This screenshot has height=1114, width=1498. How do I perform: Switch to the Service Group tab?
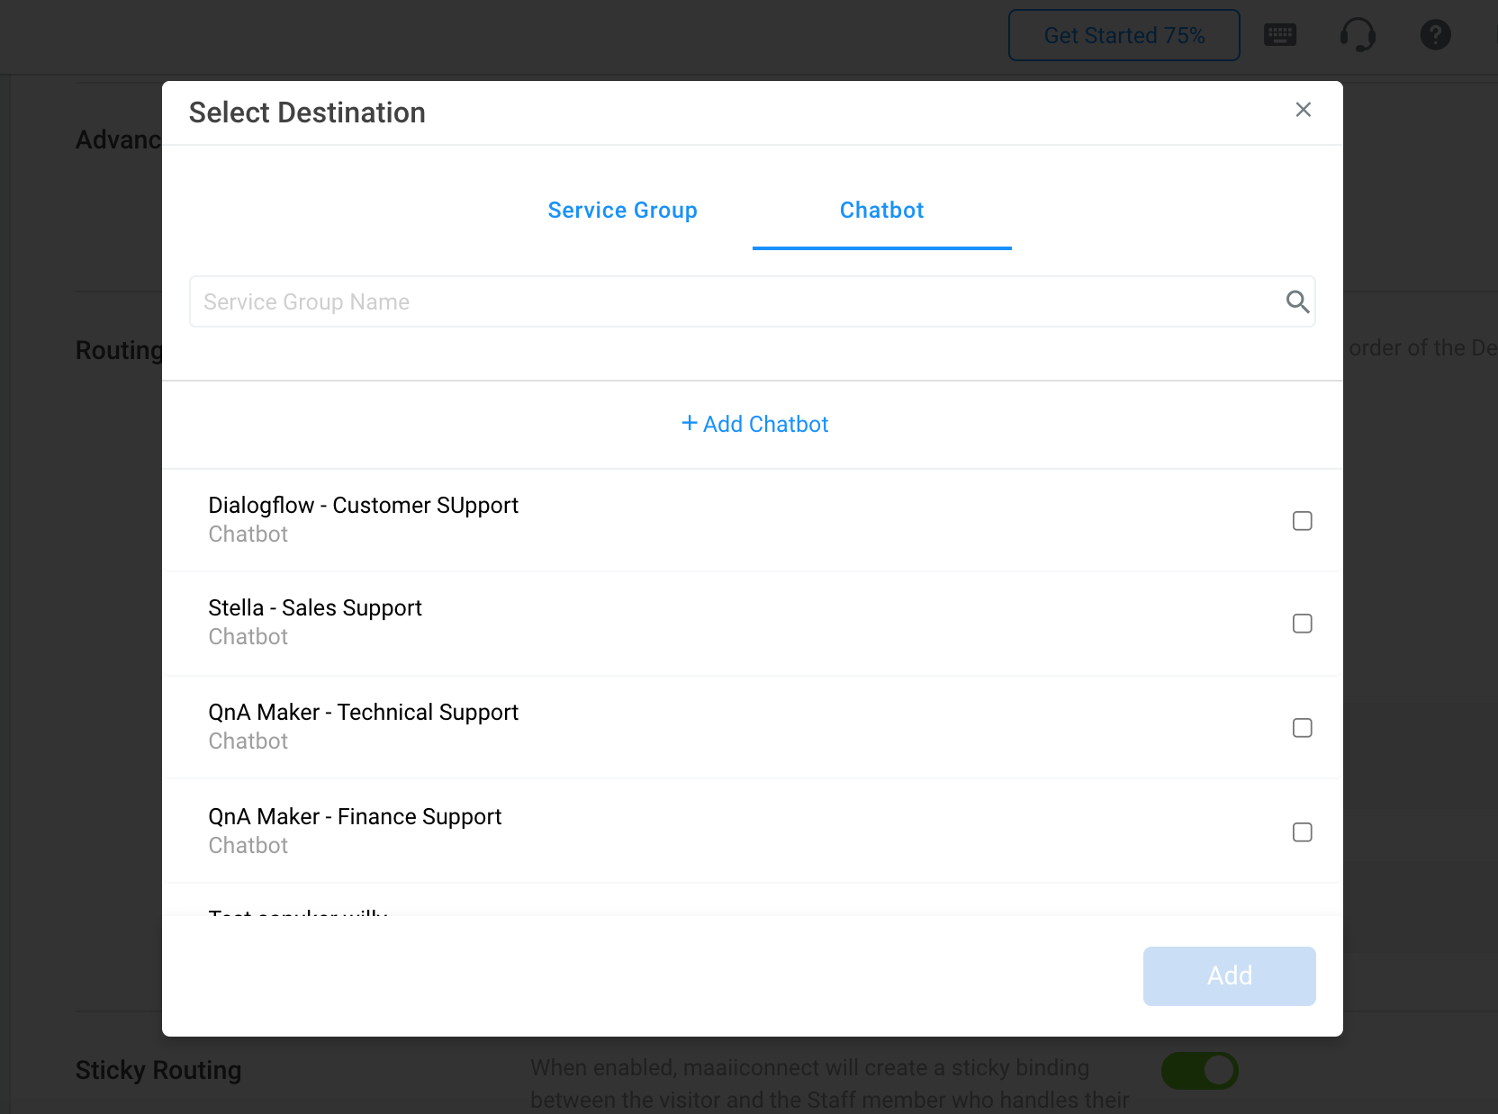click(x=623, y=210)
